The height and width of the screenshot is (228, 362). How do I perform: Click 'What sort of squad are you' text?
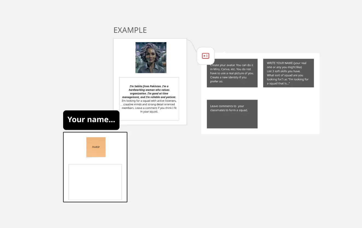click(x=285, y=75)
